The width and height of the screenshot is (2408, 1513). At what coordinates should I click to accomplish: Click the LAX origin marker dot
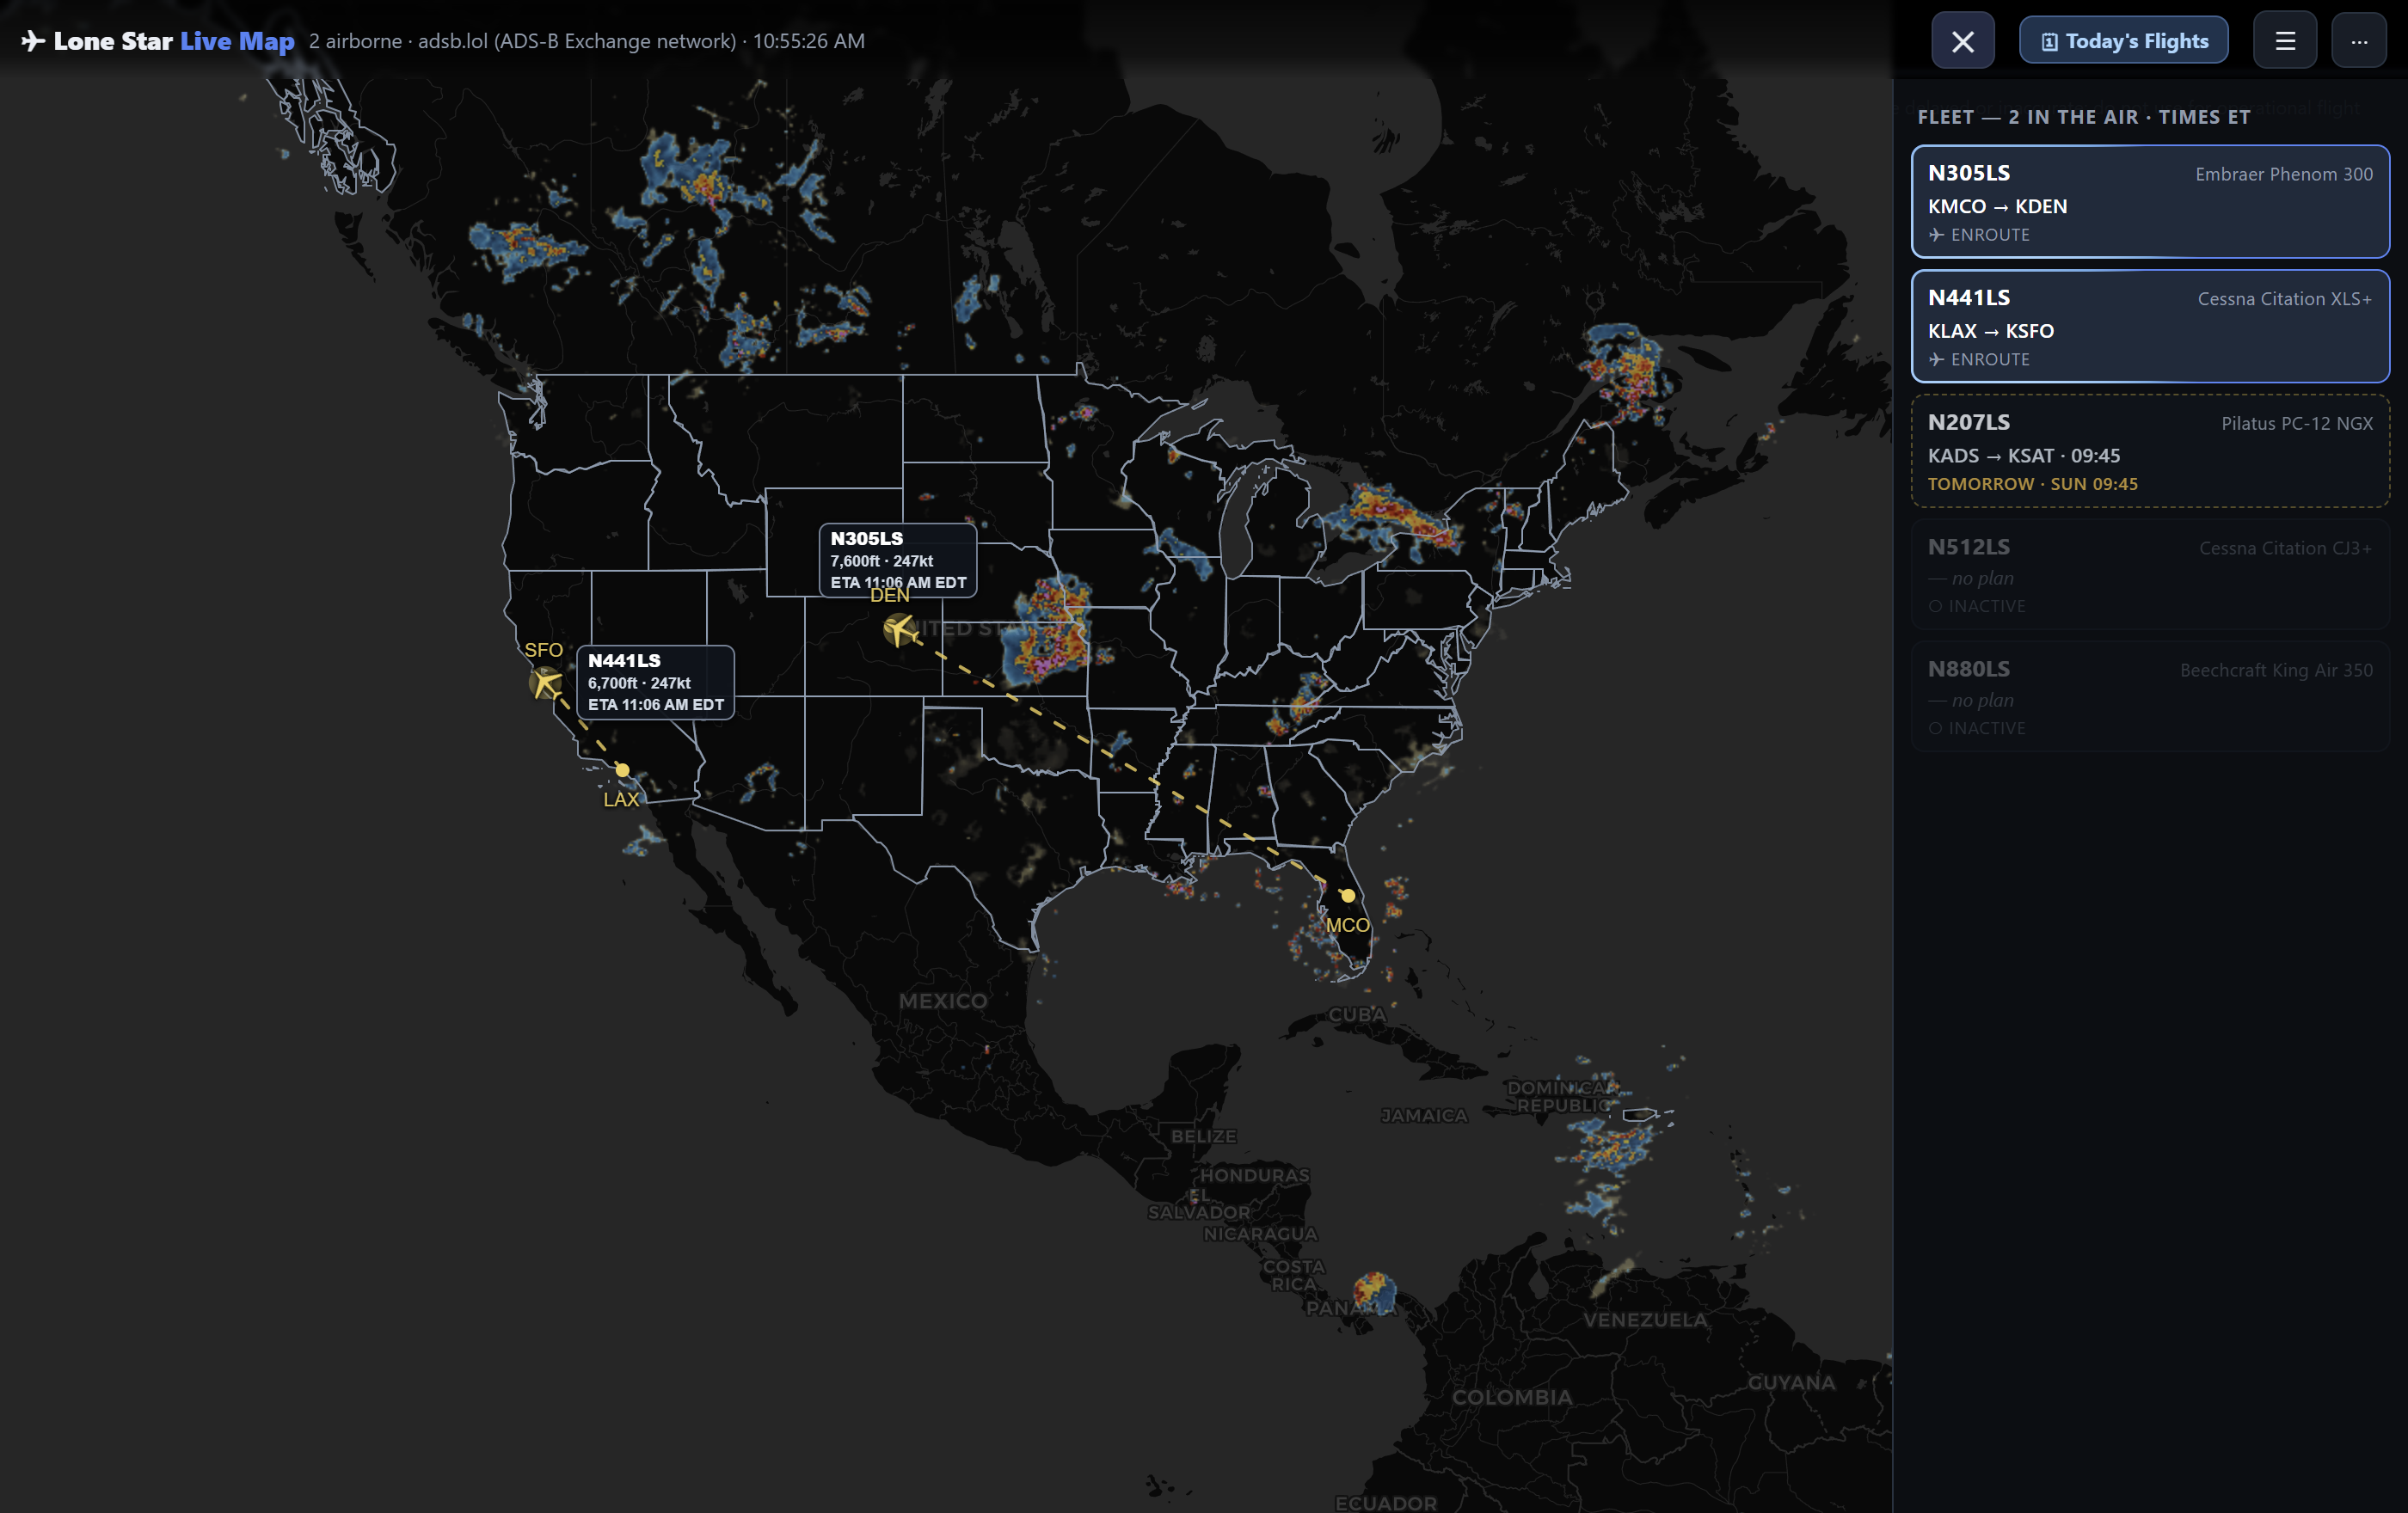click(622, 770)
